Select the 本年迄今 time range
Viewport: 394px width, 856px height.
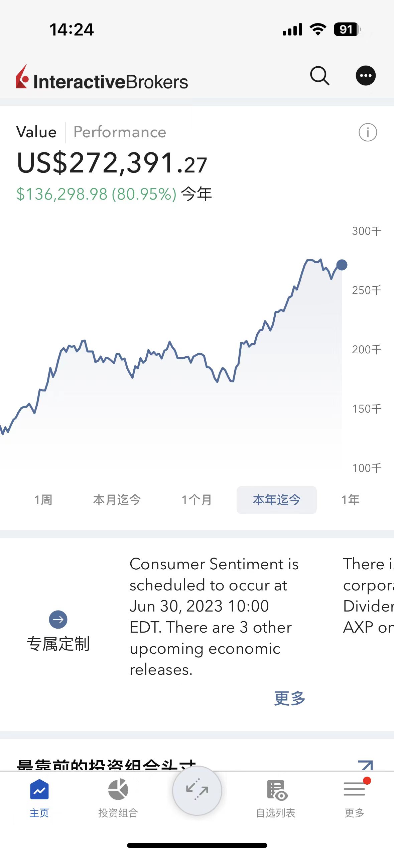pos(276,500)
